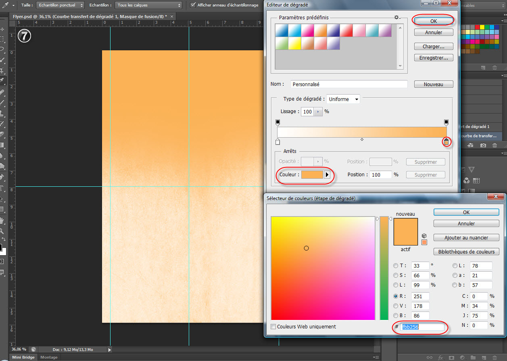Click the swap foreground/background colors arrow
The image size is (507, 361).
[x=4, y=239]
